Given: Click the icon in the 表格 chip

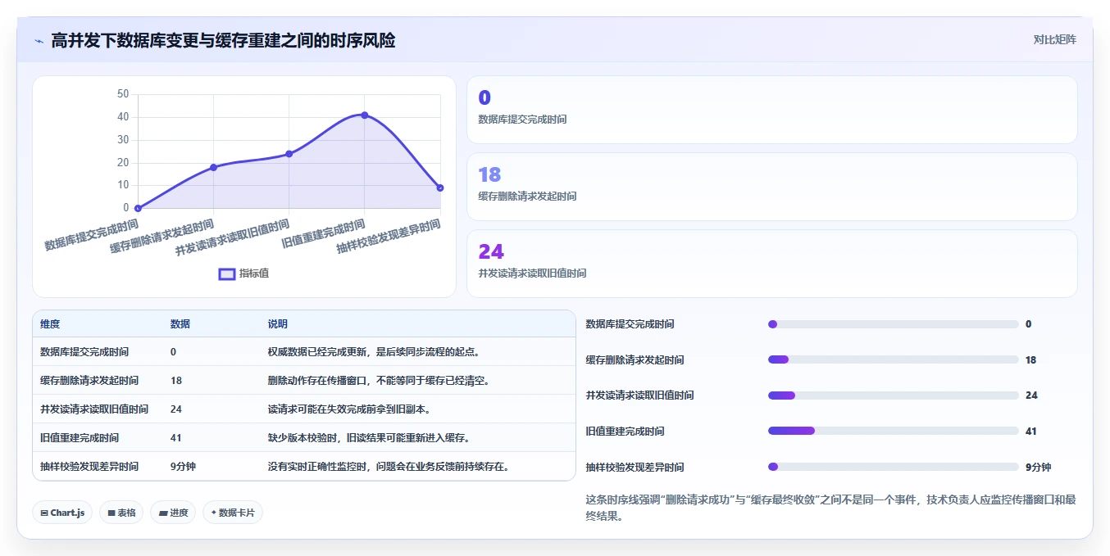Looking at the screenshot, I should click(x=111, y=513).
